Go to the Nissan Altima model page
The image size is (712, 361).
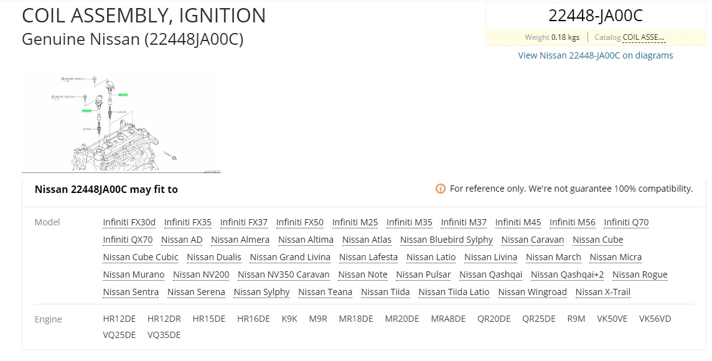click(306, 240)
